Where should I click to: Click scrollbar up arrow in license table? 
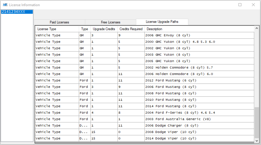[x=257, y=28]
